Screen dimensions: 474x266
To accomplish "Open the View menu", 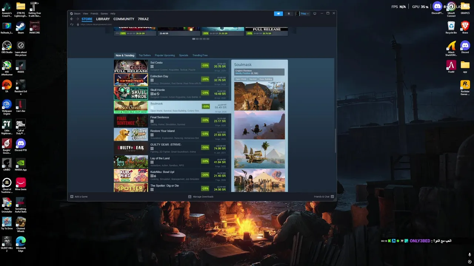I will tap(85, 14).
